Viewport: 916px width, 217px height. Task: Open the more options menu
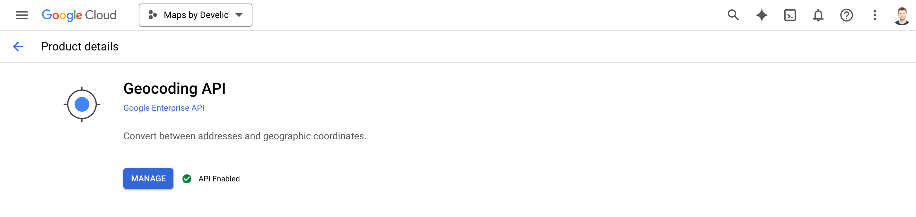875,15
